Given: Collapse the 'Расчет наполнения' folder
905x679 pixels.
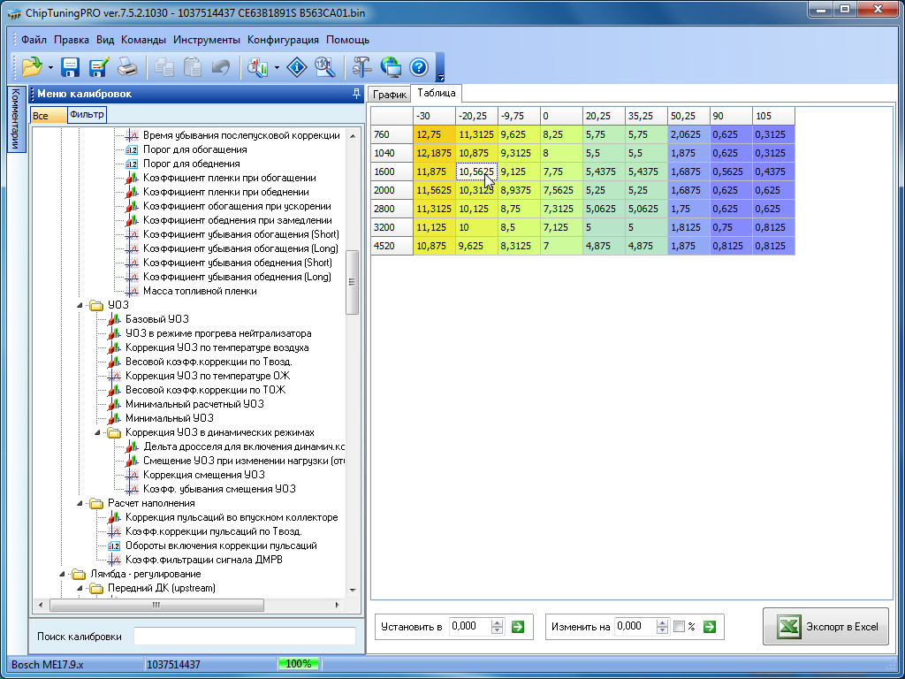Looking at the screenshot, I should coord(82,503).
